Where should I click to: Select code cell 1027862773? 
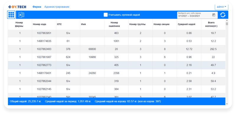[x=44, y=65]
